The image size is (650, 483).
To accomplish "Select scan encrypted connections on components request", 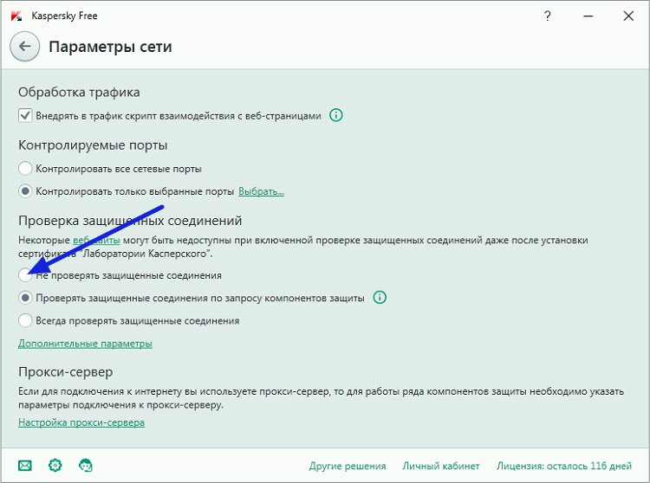I will [x=25, y=298].
